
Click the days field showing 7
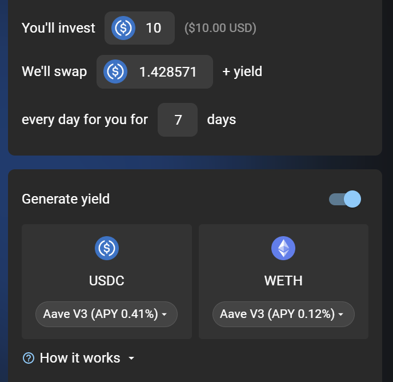(178, 120)
